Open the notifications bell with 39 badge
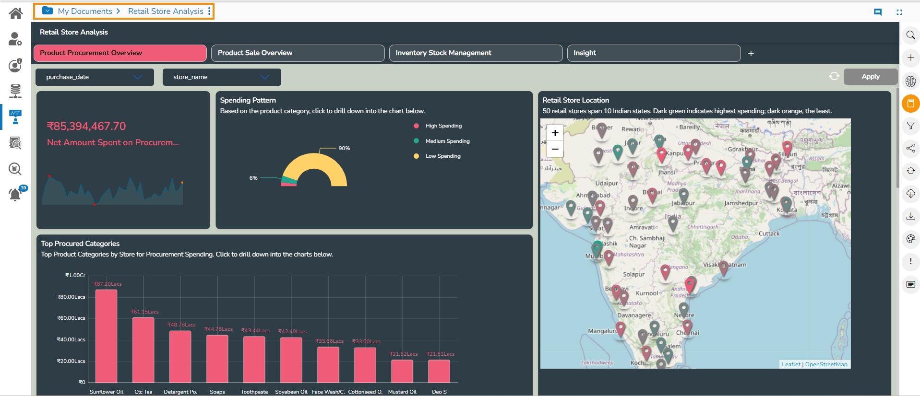920x396 pixels. (15, 194)
